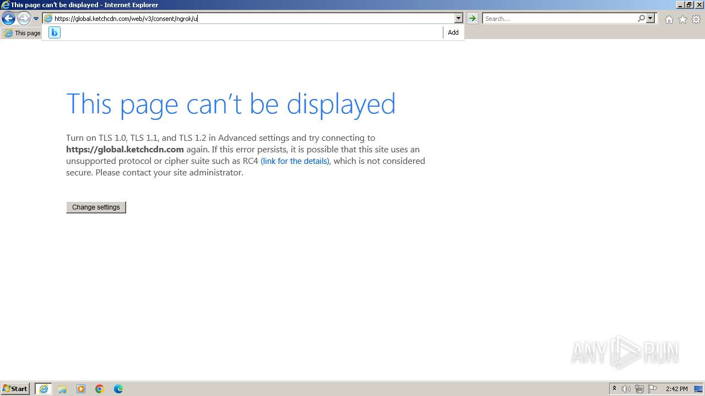Minimize the Internet Explorer window
Screen dimensions: 705x396
pos(680,4)
